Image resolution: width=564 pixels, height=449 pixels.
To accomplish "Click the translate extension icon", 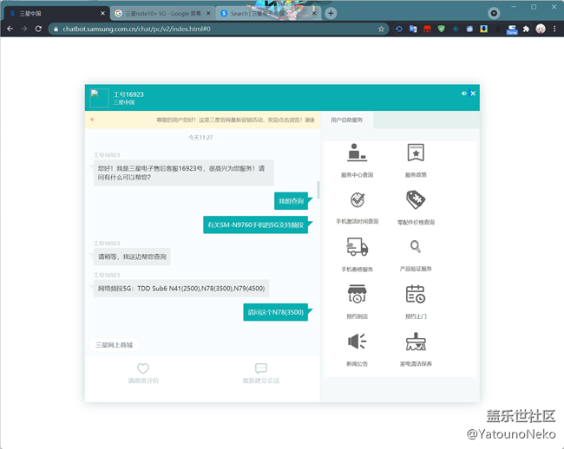I will [413, 29].
